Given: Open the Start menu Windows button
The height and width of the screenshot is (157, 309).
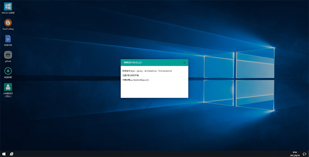Looking at the screenshot, I should (4, 154).
